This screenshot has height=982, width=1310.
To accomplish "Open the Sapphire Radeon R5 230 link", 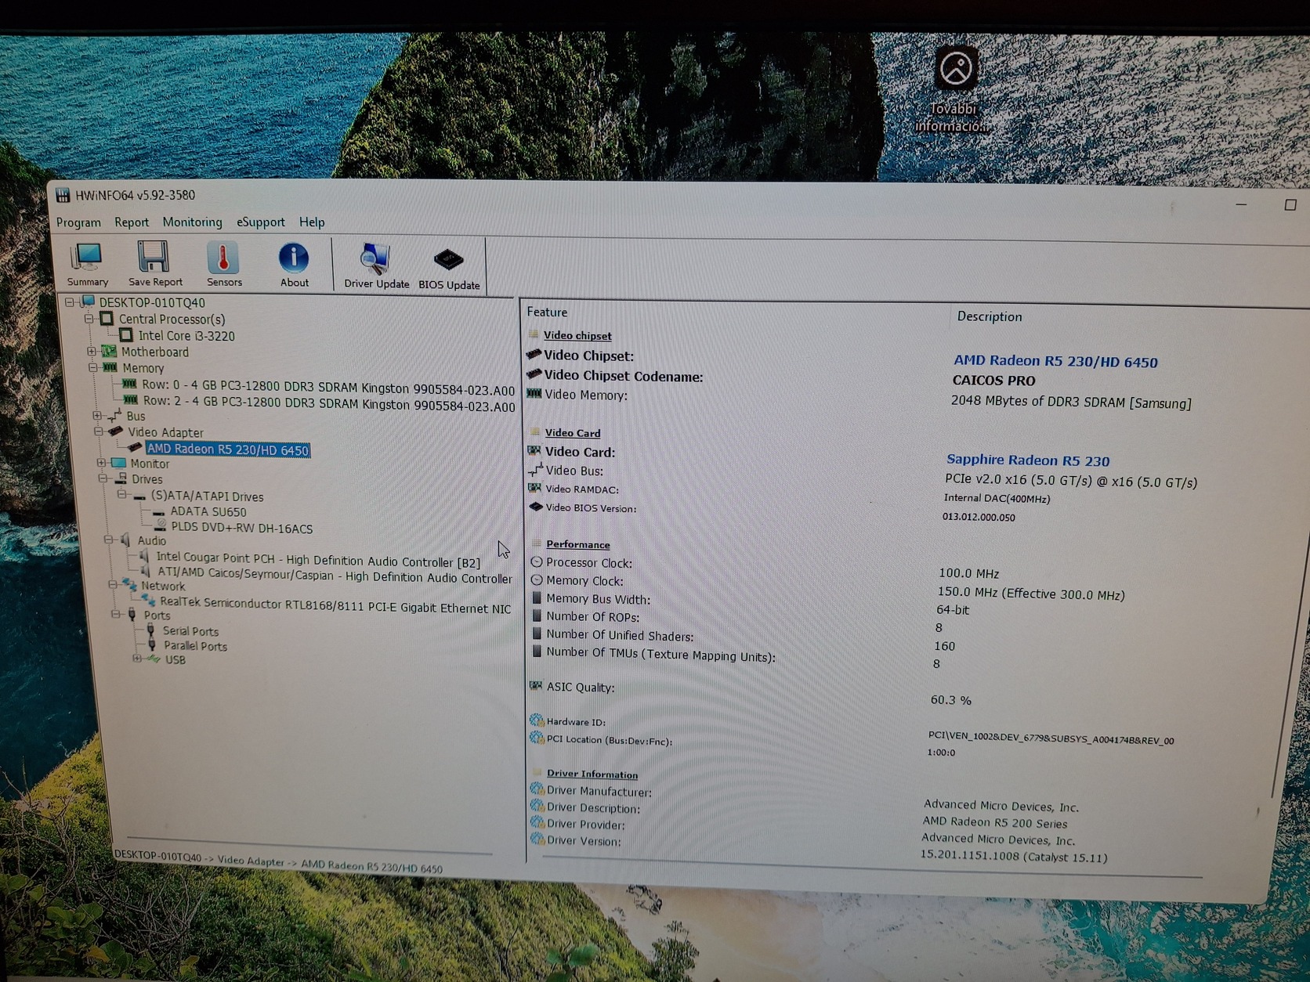I will (x=1028, y=460).
